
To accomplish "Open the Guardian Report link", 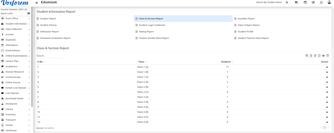I will point(246,19).
